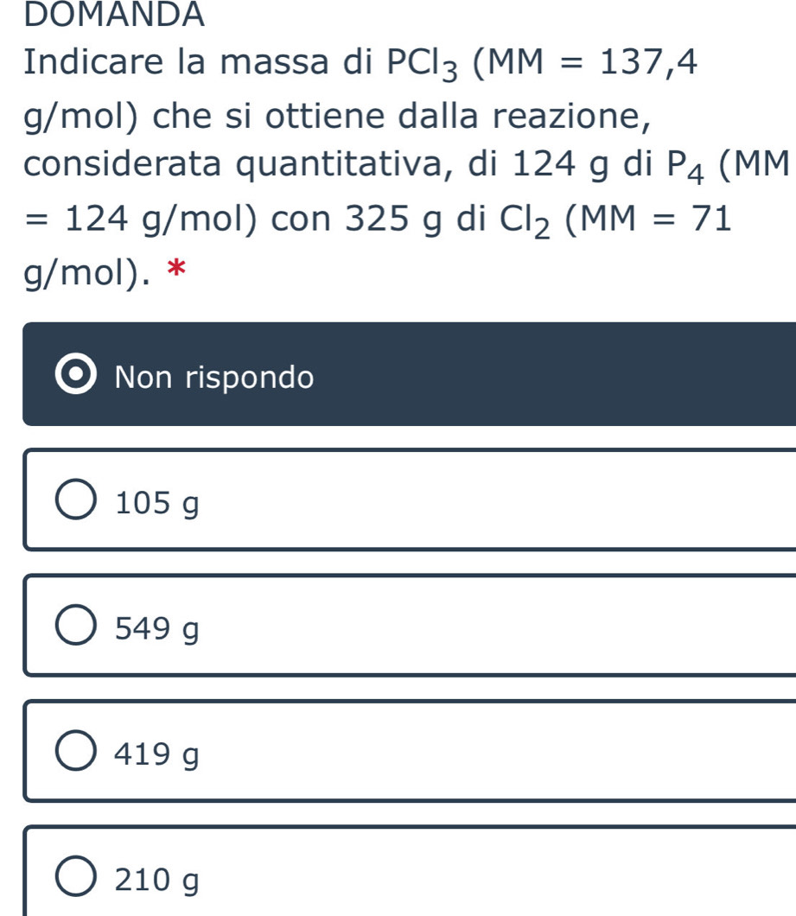Viewport: 796px width, 916px height.
Task: Click the '105 g' answer text
Action: [x=156, y=502]
